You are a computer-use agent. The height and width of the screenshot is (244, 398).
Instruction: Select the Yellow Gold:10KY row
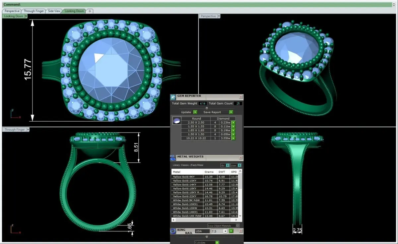coord(205,181)
